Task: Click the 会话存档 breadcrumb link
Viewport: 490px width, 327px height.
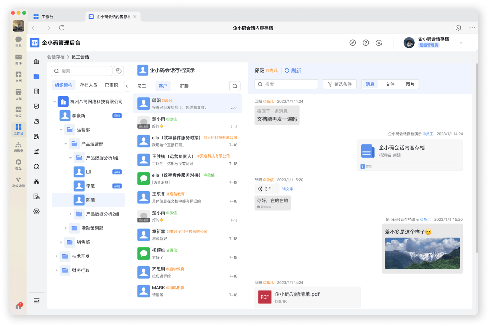Action: click(x=56, y=57)
